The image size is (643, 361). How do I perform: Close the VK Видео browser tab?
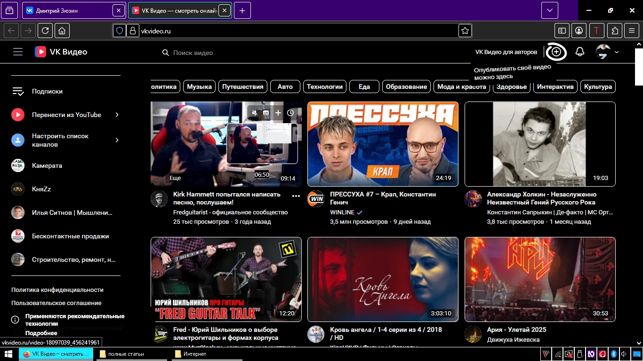click(225, 10)
